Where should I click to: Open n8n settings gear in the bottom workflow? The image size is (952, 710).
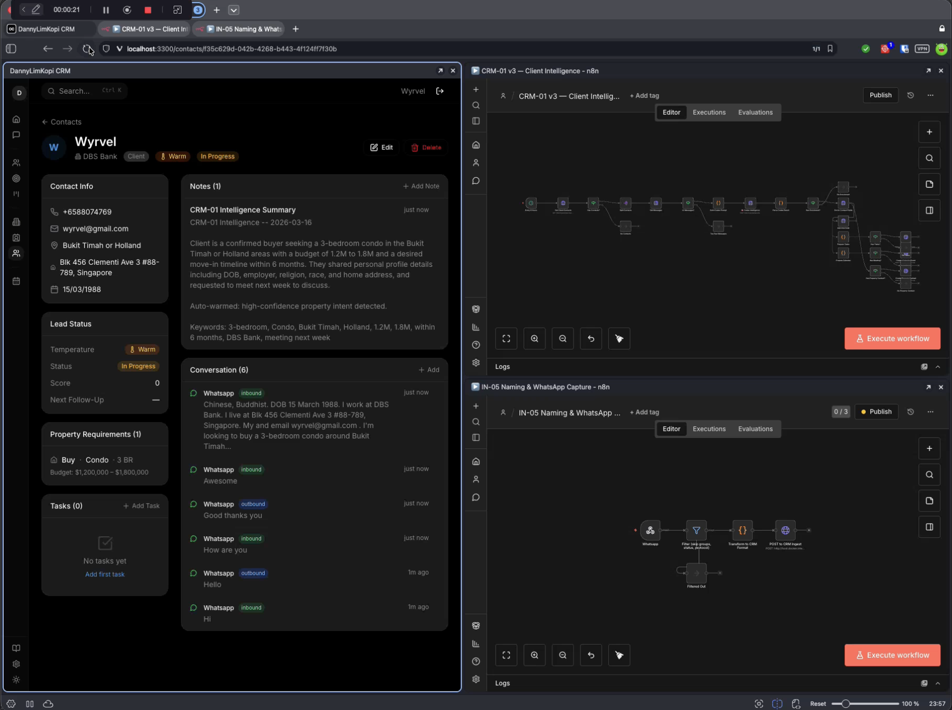(476, 679)
